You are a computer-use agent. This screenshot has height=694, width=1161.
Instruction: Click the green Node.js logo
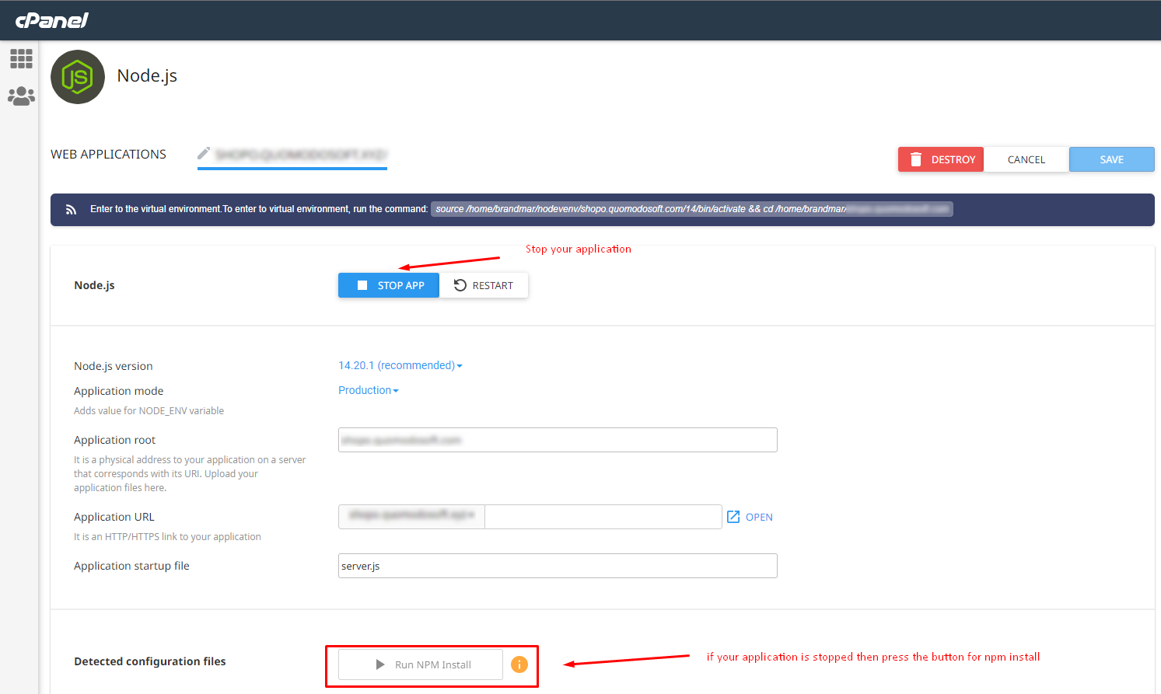78,77
